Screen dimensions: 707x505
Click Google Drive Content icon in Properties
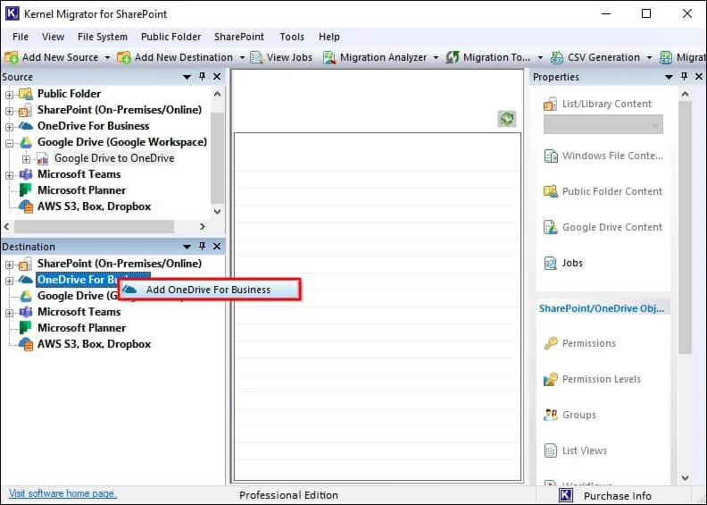pos(551,227)
